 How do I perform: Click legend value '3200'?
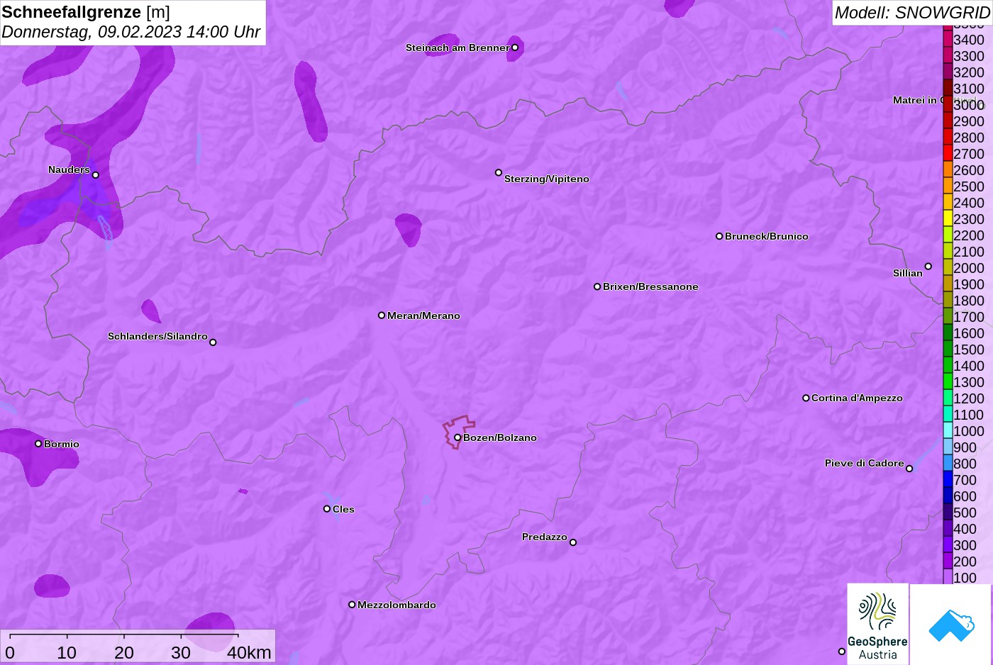pos(969,72)
